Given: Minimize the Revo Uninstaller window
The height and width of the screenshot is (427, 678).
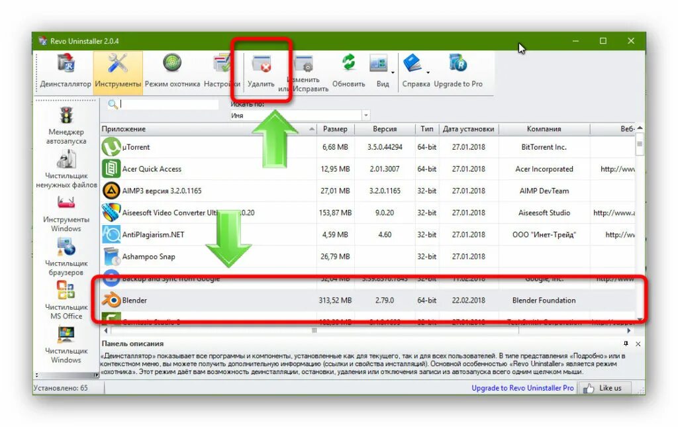Looking at the screenshot, I should (575, 41).
